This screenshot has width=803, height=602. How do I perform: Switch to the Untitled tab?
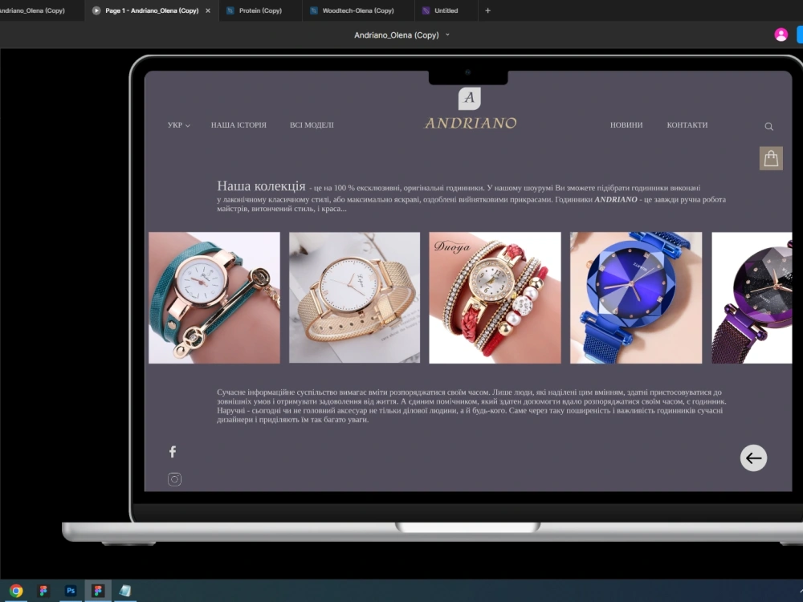coord(446,10)
